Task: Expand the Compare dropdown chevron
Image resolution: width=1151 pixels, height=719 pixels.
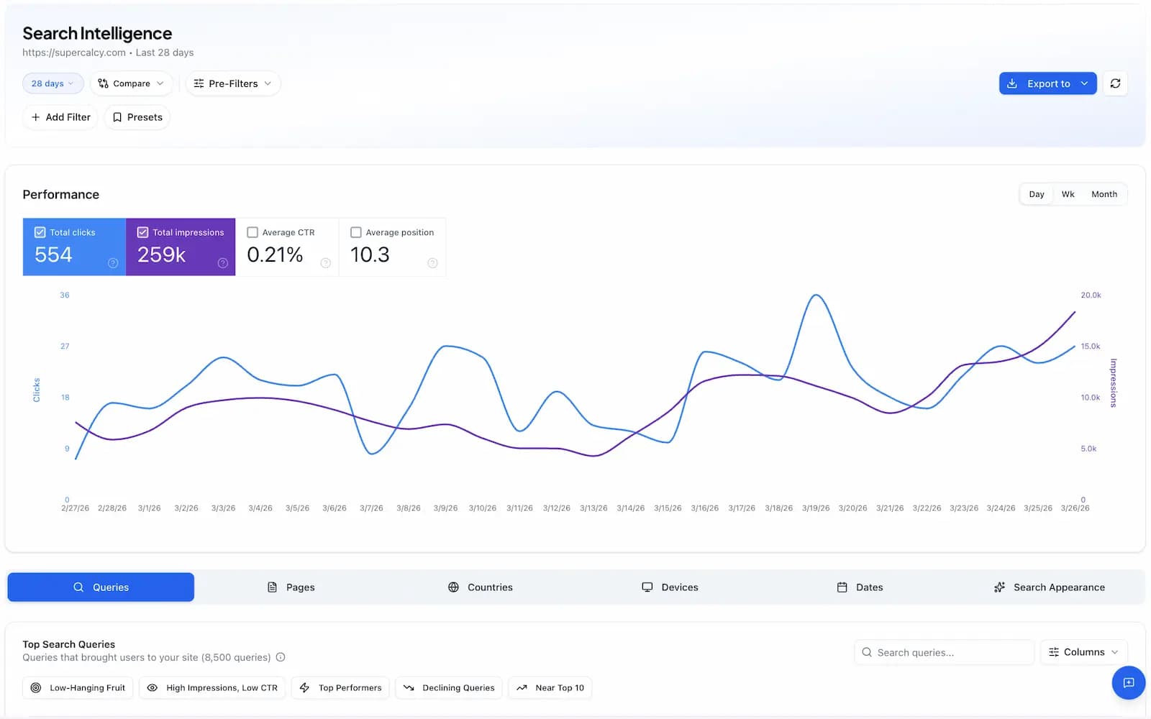Action: [160, 83]
